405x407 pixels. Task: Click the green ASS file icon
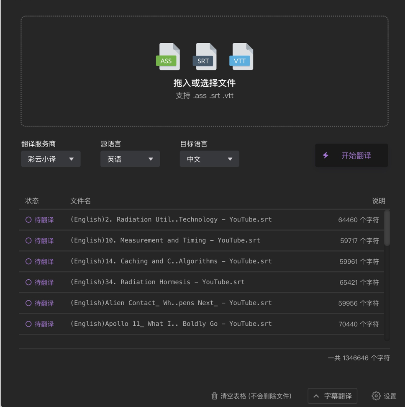coord(168,57)
